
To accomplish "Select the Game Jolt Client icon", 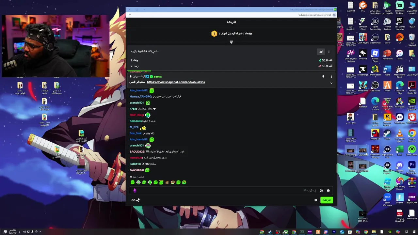I will coord(363,23).
